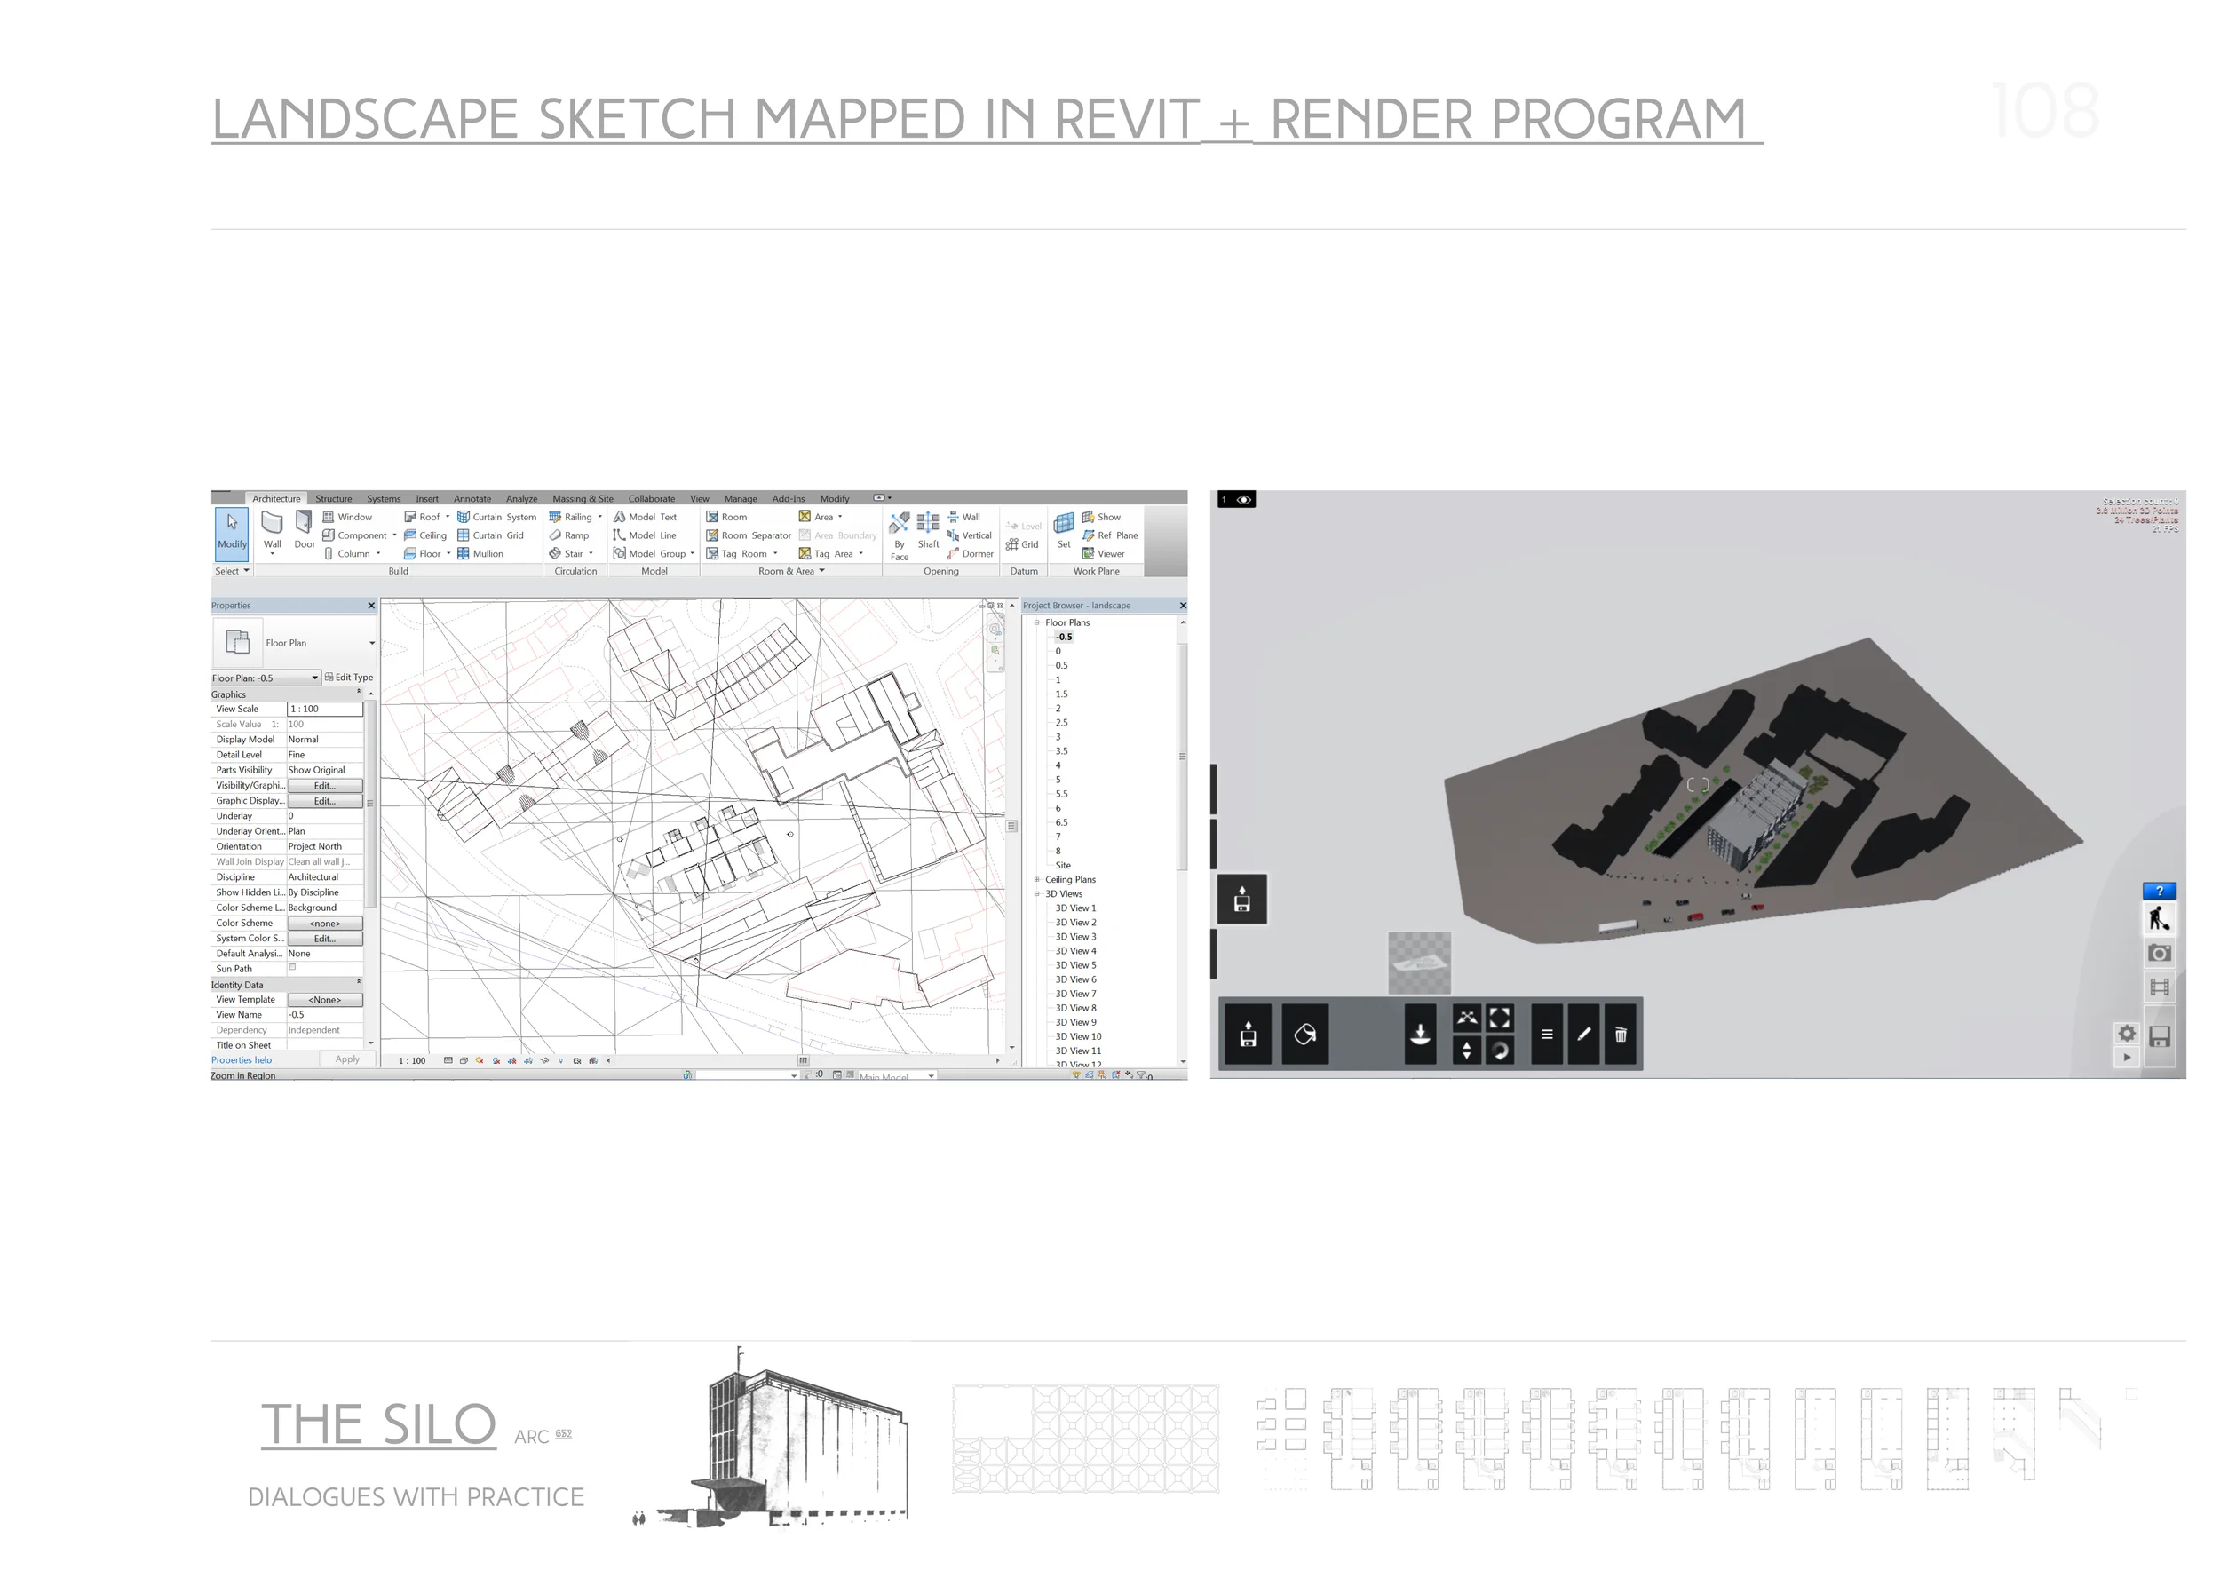
Task: Click the Apply button in Properties panel
Action: (347, 1059)
